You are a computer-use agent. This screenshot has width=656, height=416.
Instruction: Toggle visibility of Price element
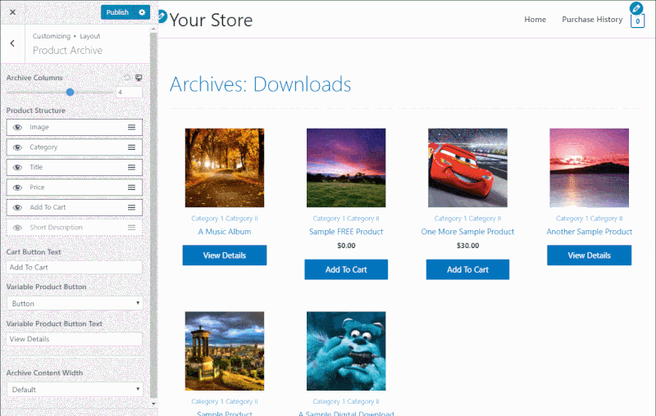click(17, 188)
